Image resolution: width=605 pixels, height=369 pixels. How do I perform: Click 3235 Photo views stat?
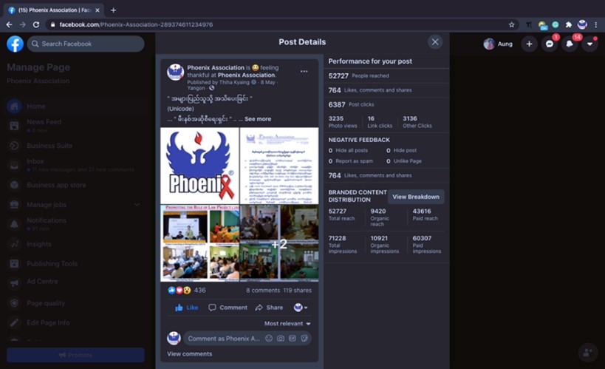[343, 122]
